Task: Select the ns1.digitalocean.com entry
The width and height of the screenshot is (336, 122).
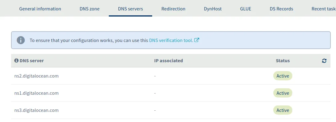Action: (x=37, y=93)
